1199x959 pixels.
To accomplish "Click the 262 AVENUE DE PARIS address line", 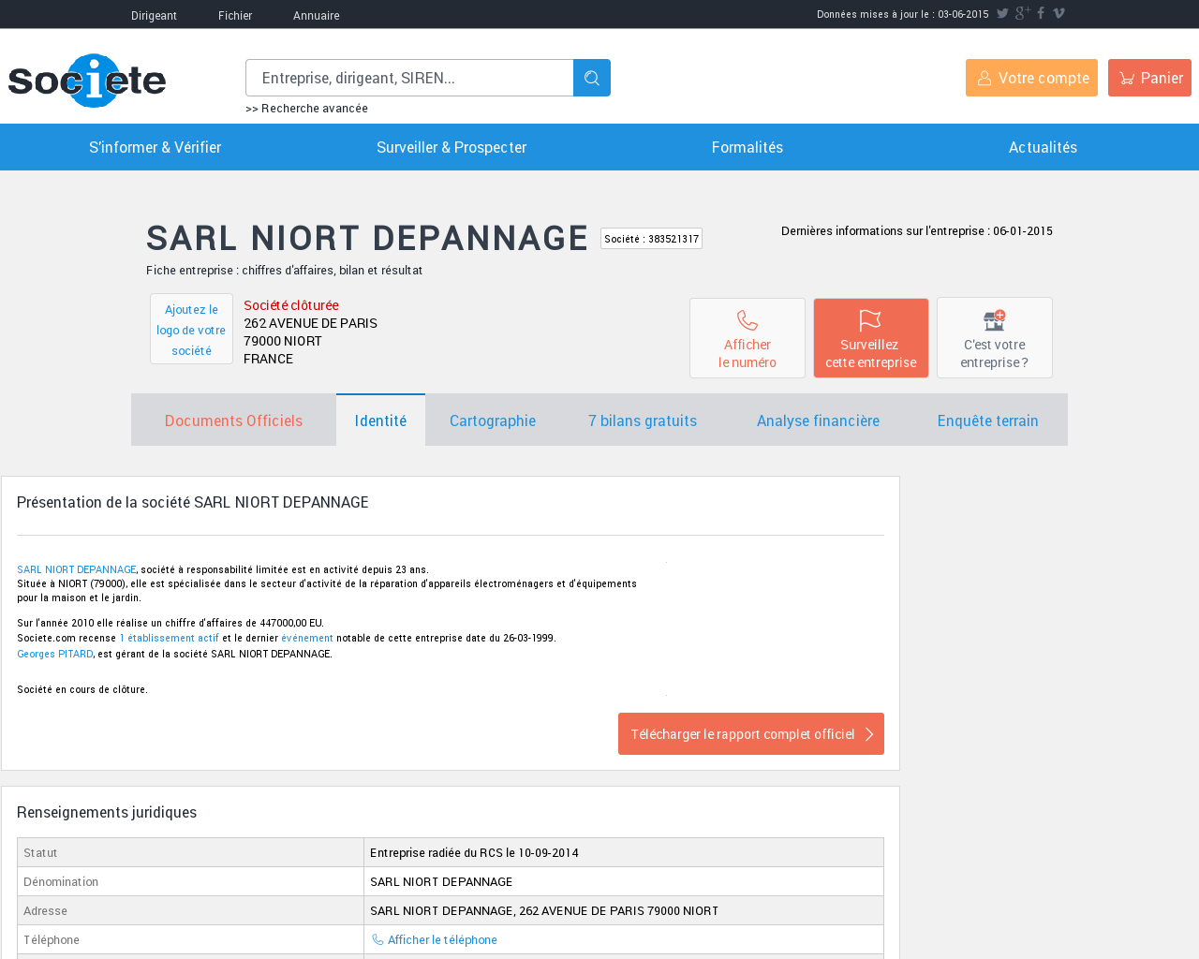I will [310, 323].
